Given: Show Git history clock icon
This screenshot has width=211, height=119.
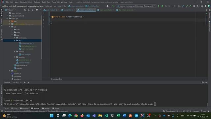Looking at the screenshot, I should [194, 6].
